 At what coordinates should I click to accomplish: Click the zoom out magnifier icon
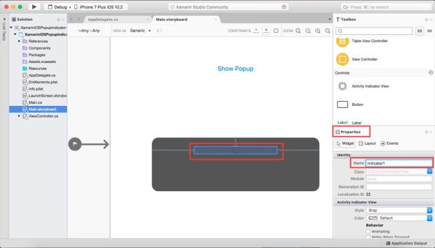tap(308, 31)
